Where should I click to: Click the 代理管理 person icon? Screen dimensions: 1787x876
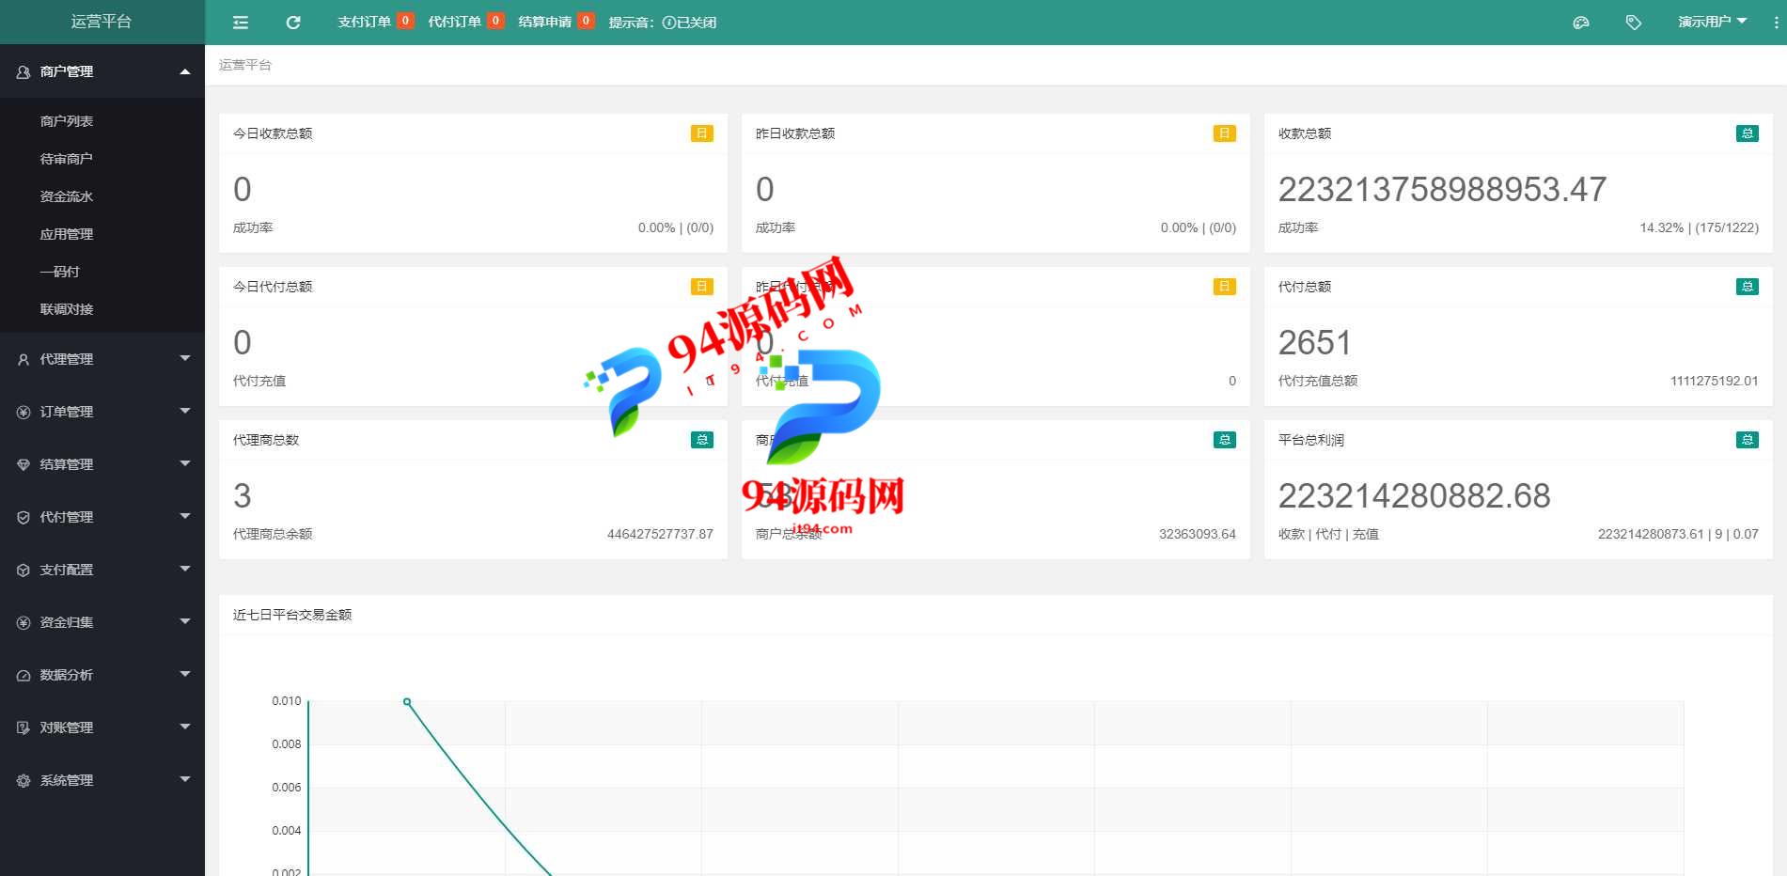[x=24, y=359]
